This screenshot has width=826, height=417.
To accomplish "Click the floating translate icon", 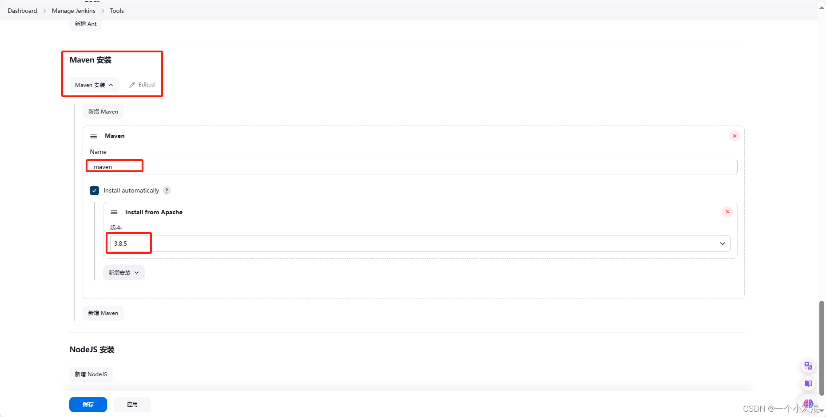I will (x=808, y=366).
